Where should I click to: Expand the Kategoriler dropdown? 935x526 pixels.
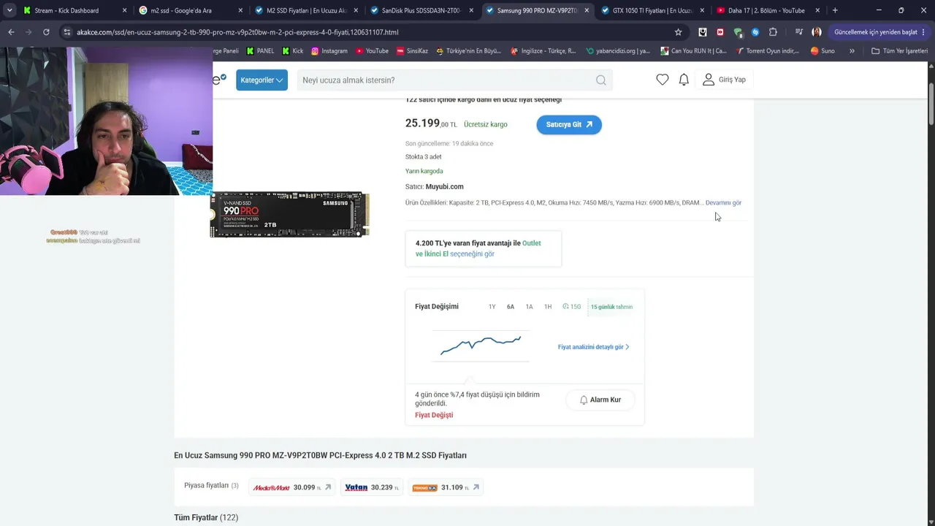262,80
